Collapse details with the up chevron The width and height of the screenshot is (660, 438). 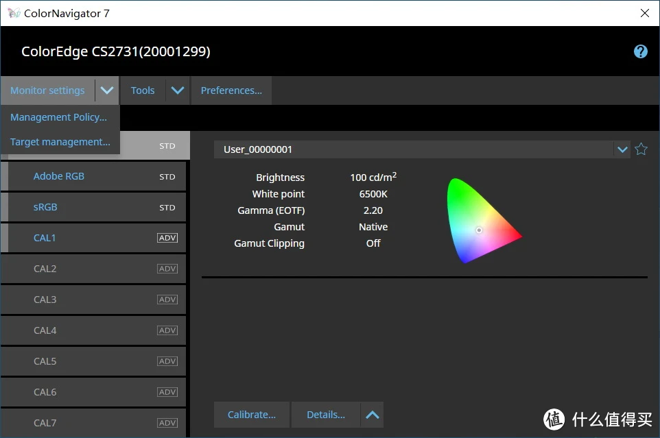[x=372, y=415]
